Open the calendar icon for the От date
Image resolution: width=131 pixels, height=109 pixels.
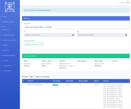point(73,35)
